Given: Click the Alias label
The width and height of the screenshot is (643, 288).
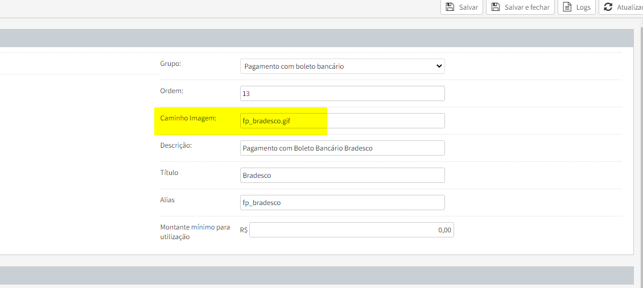Looking at the screenshot, I should [167, 200].
